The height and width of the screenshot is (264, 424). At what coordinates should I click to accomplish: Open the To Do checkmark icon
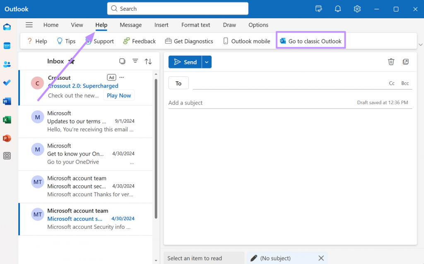point(7,83)
